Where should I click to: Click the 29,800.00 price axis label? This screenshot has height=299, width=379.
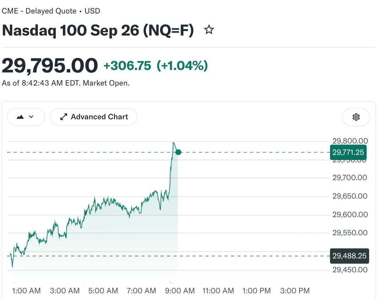coord(350,141)
